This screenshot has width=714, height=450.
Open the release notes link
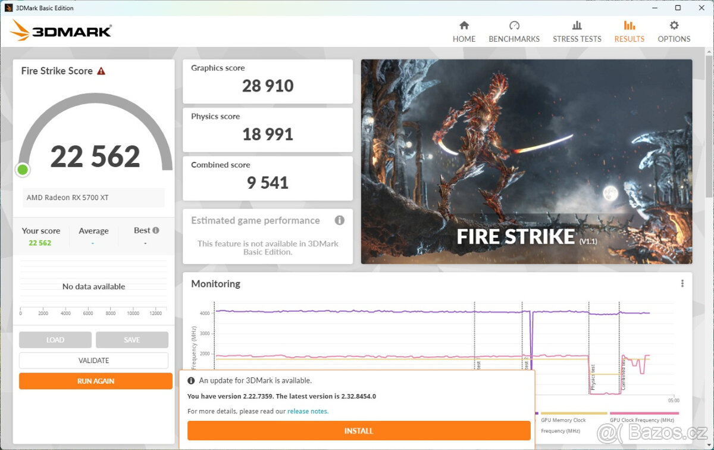[308, 411]
